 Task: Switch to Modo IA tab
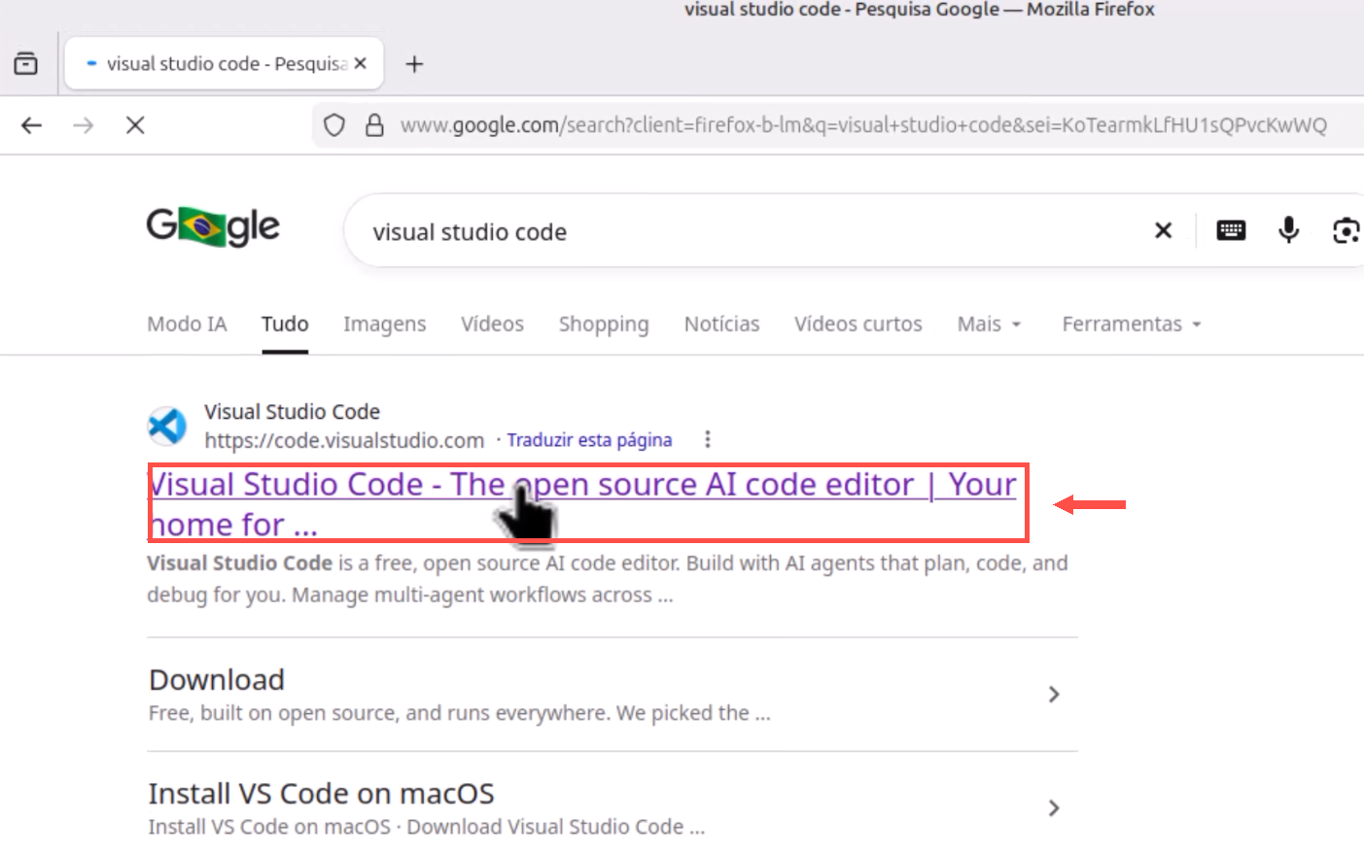point(187,325)
